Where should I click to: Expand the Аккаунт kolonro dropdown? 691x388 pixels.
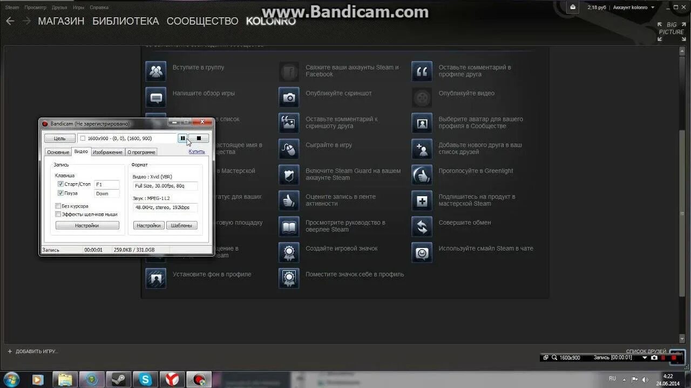634,8
